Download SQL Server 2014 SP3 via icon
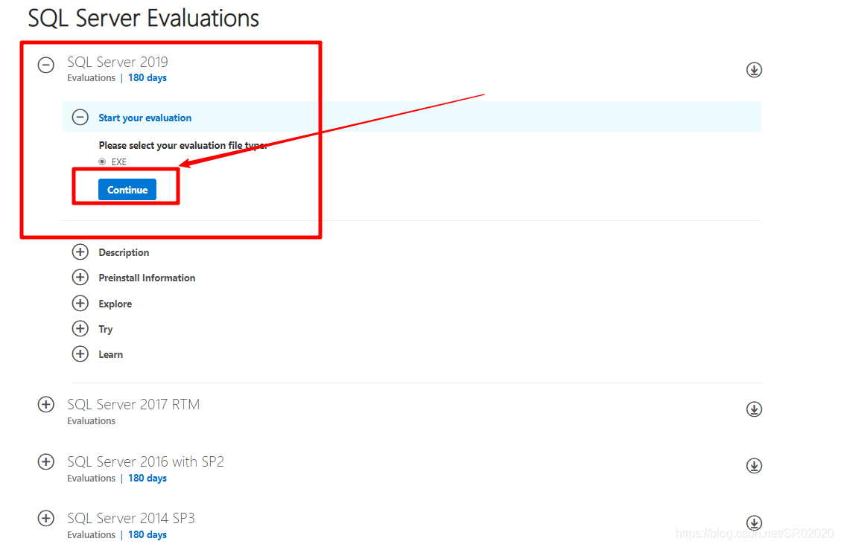Image resolution: width=841 pixels, height=547 pixels. pos(754,523)
